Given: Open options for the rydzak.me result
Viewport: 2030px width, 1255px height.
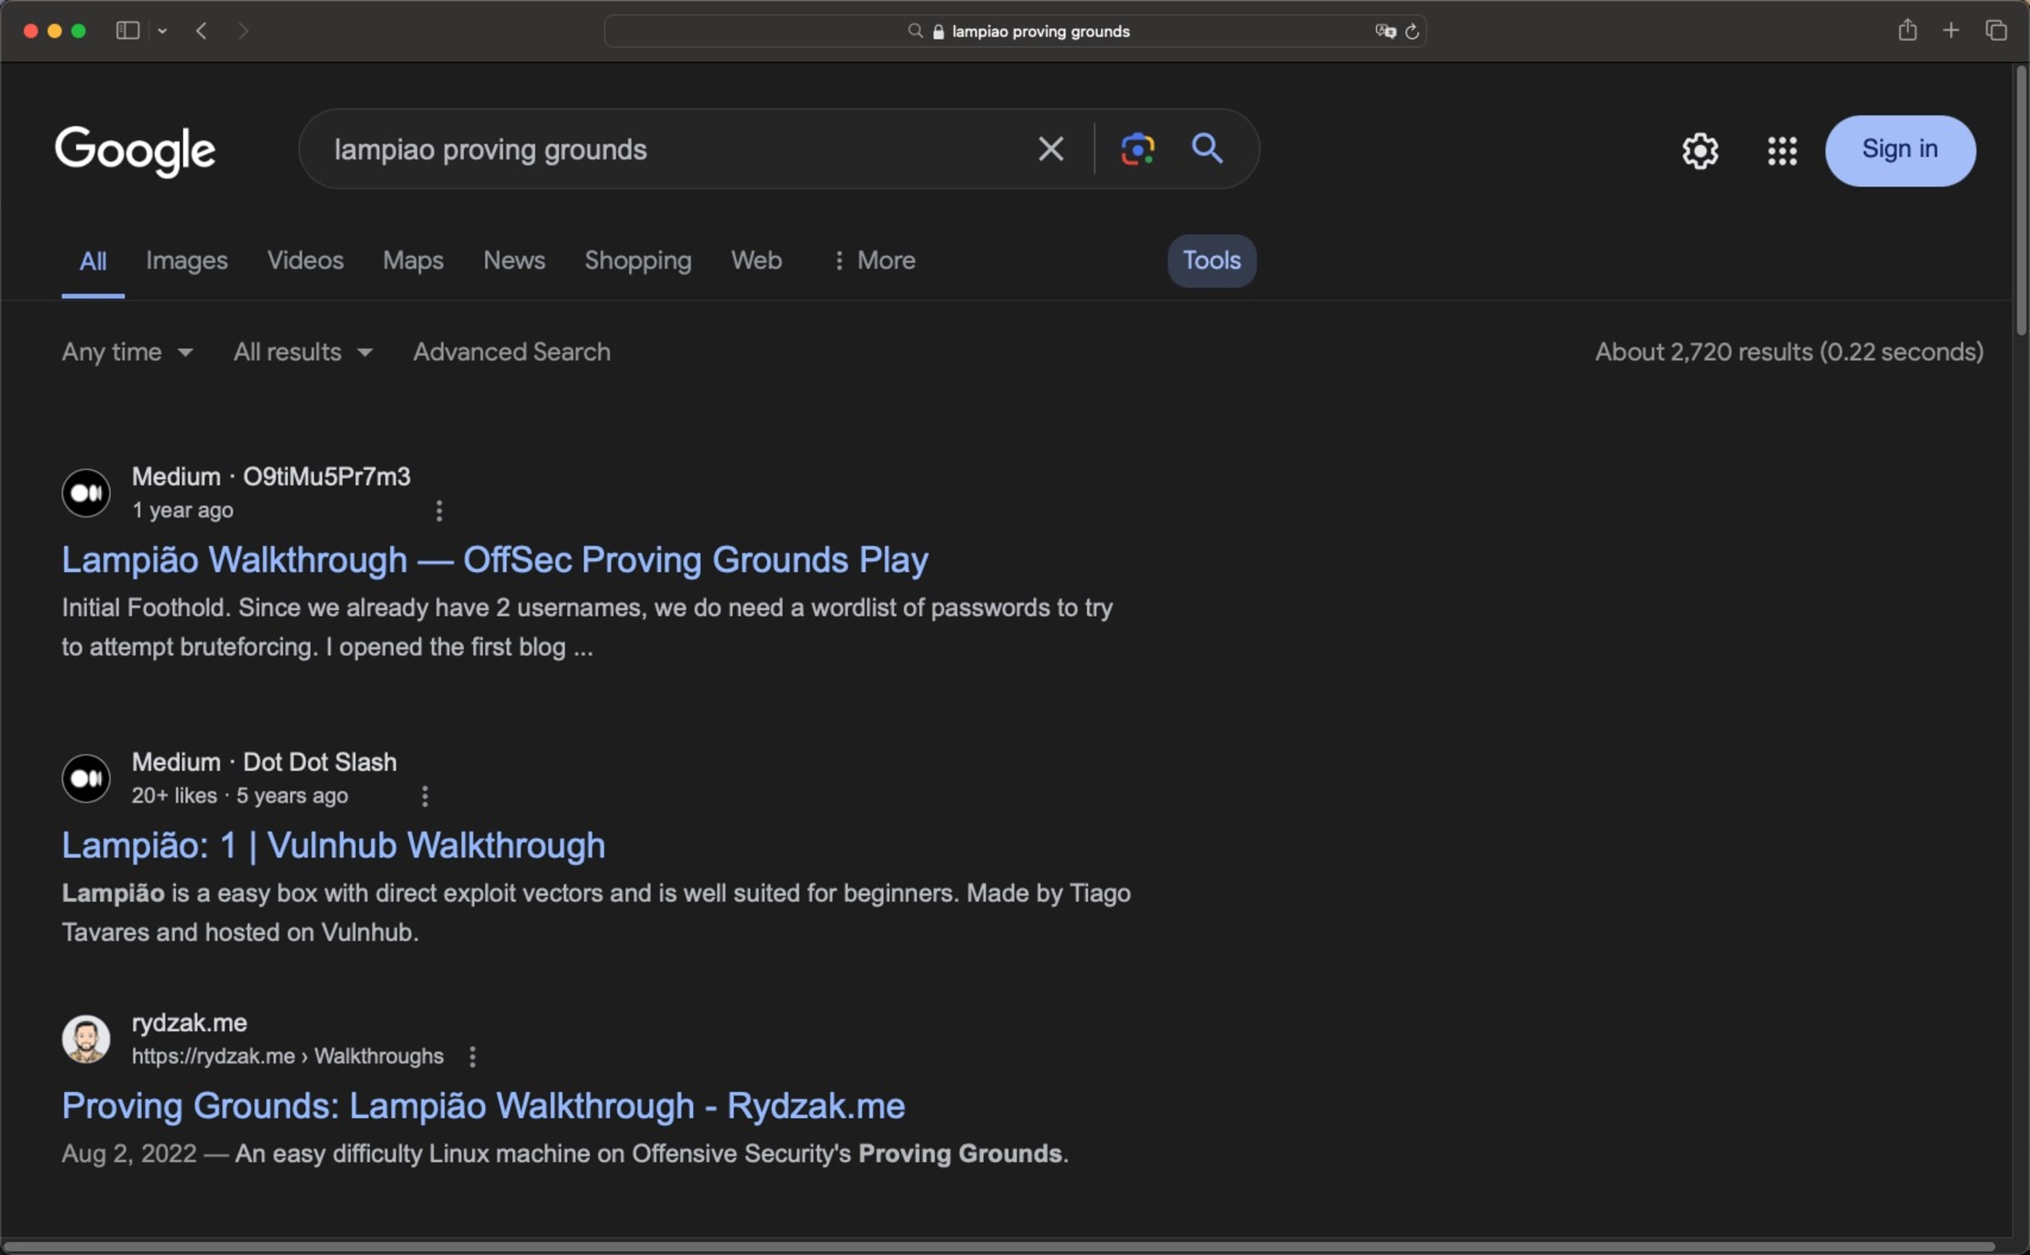Looking at the screenshot, I should [x=472, y=1056].
